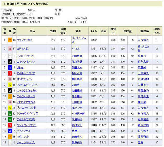Click the 外 icon beside ヘニーハウンド
The width and height of the screenshot is (164, 147).
pos(18,108)
